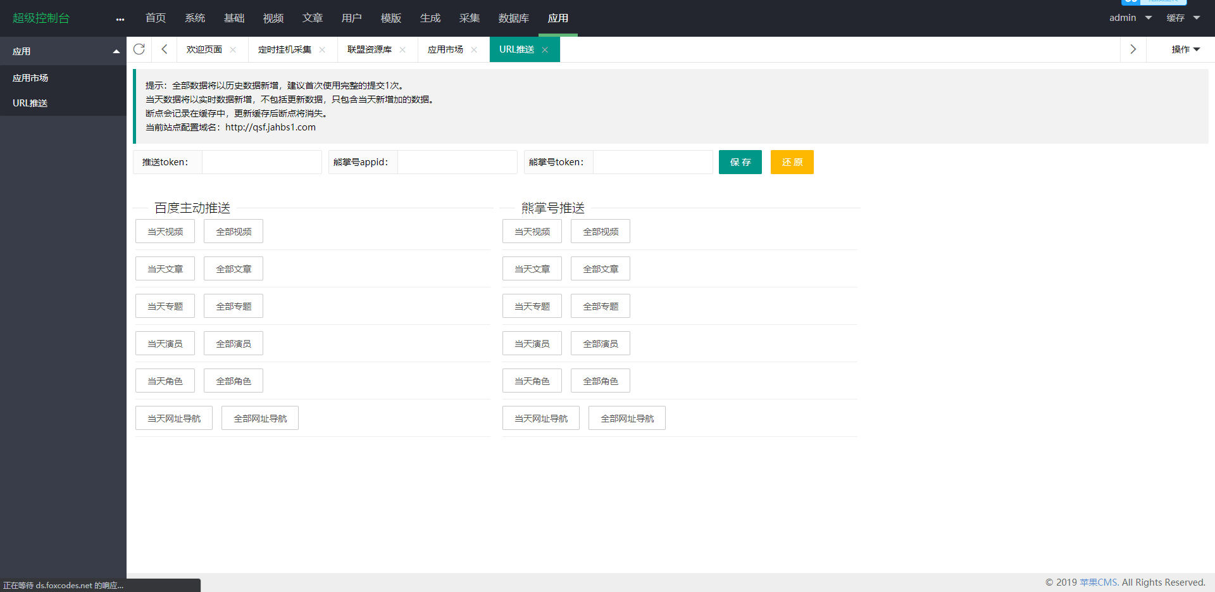1215x592 pixels.
Task: Open the 视频 top menu
Action: (x=273, y=18)
